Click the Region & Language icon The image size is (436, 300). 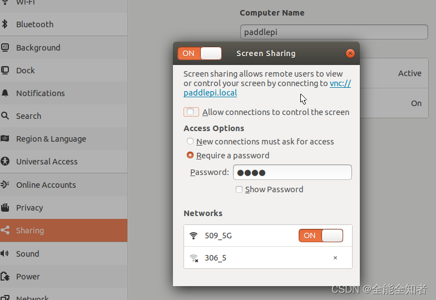click(x=5, y=138)
